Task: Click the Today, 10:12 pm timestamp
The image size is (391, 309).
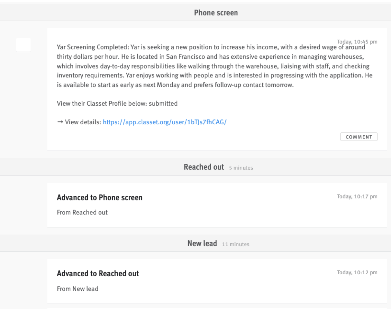Action: (x=357, y=272)
